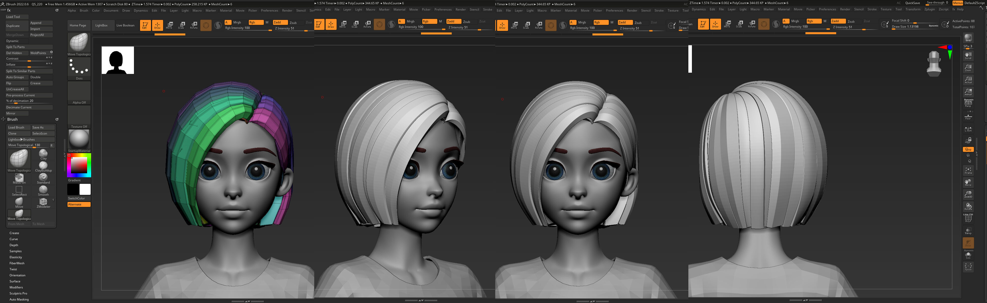987x303 pixels.
Task: Expand the FiberMesh sub-palette
Action: (x=17, y=263)
